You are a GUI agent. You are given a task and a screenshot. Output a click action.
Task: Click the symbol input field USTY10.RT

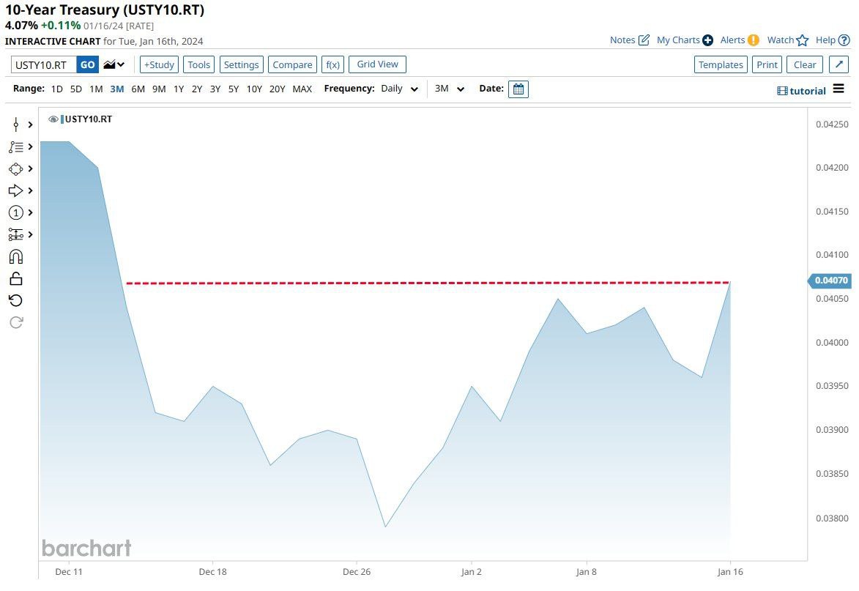tap(43, 64)
